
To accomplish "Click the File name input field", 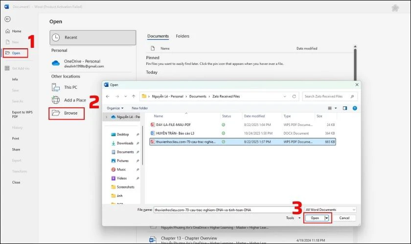I will tap(228, 210).
